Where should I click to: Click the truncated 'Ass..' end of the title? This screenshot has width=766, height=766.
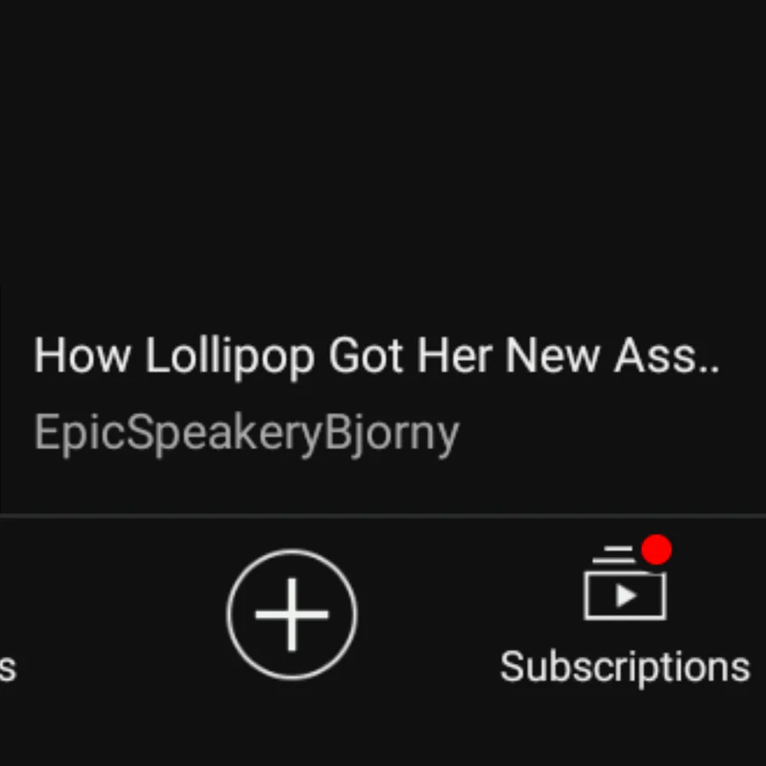(666, 356)
